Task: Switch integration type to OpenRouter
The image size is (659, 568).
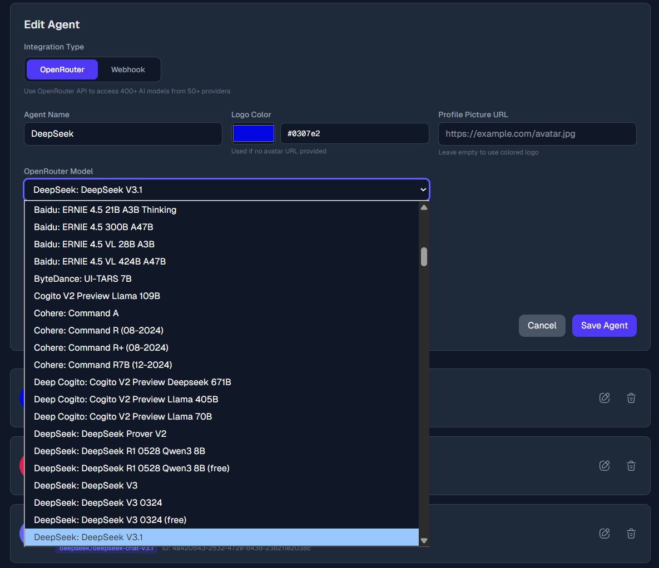Action: click(x=62, y=69)
